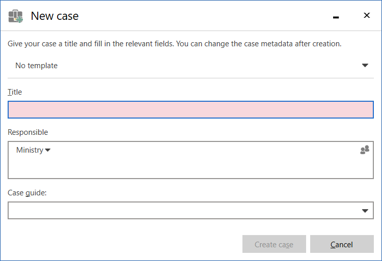Image resolution: width=382 pixels, height=261 pixels.
Task: Open the Ministry dropdown arrow
Action: [x=48, y=150]
